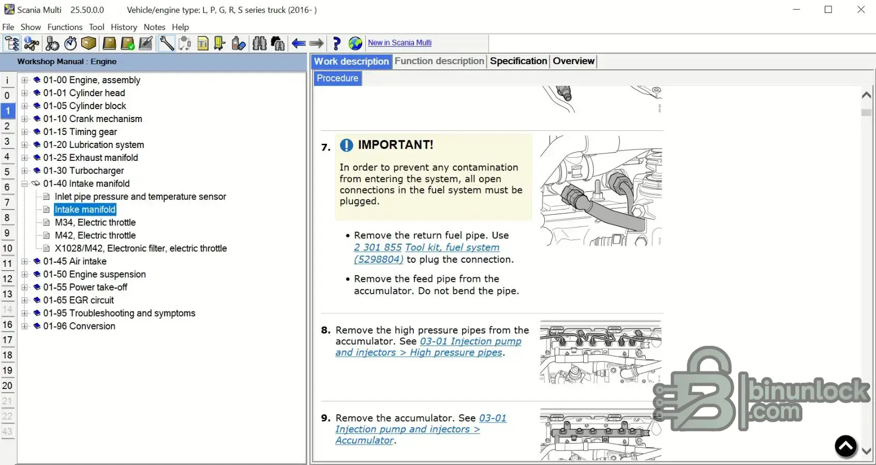Open the History menu

(124, 27)
